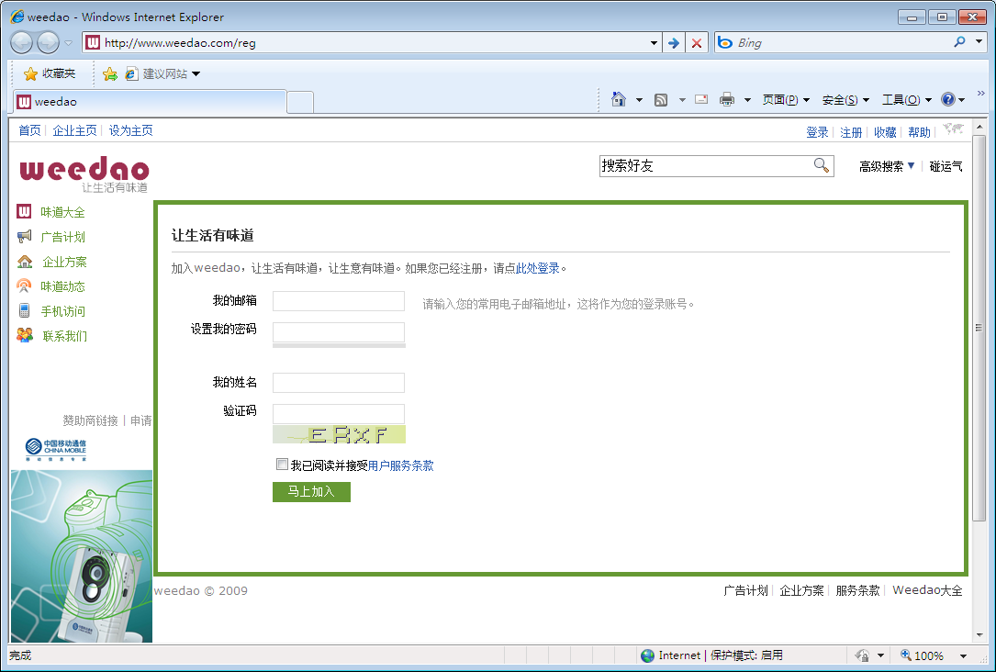996x672 pixels.
Task: Click the RSS feeds toolbar icon
Action: [661, 100]
